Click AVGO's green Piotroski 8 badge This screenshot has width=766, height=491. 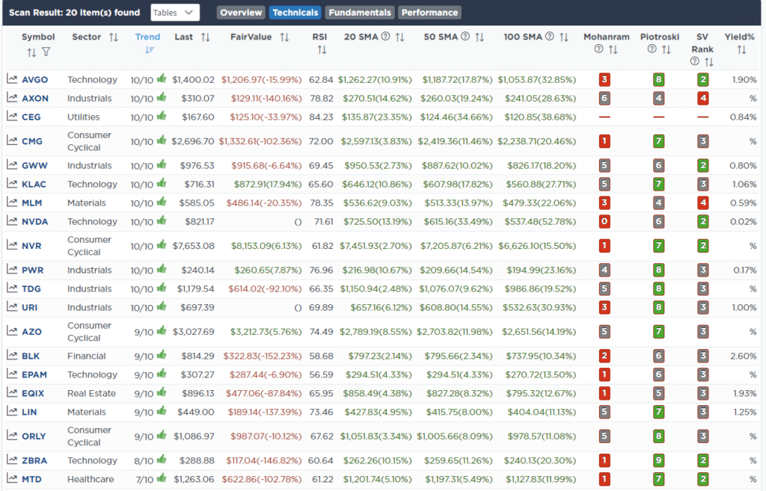click(658, 79)
